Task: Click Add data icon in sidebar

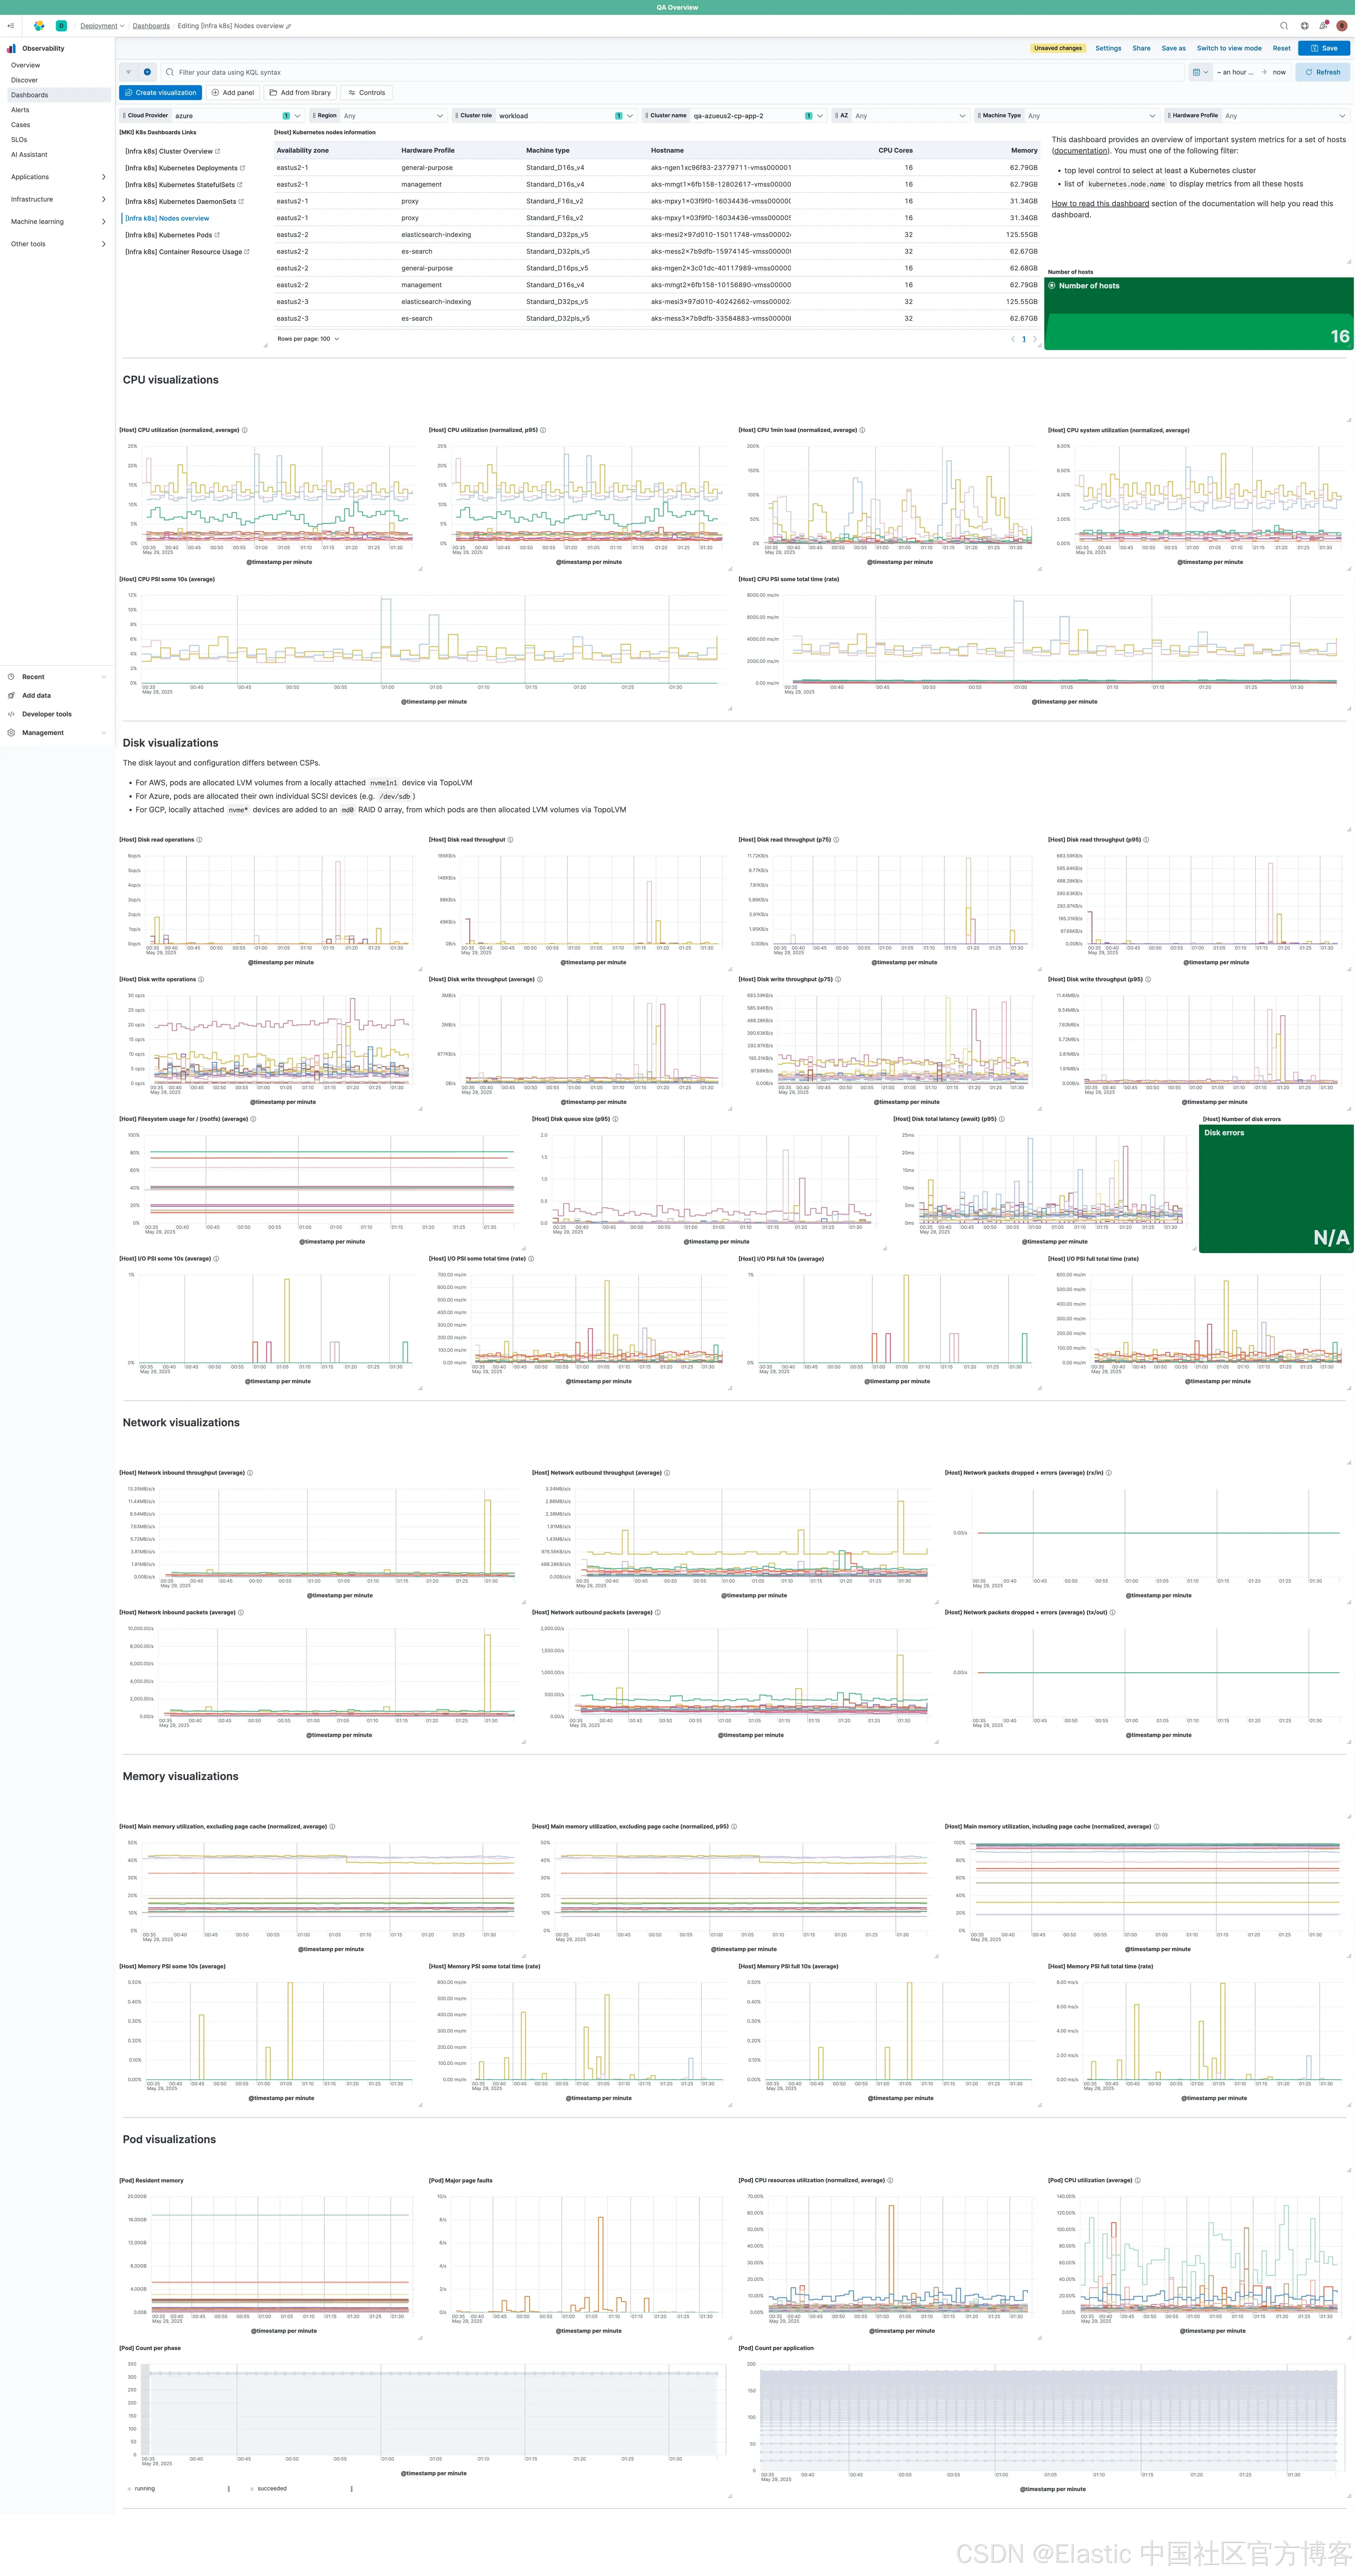Action: [11, 695]
